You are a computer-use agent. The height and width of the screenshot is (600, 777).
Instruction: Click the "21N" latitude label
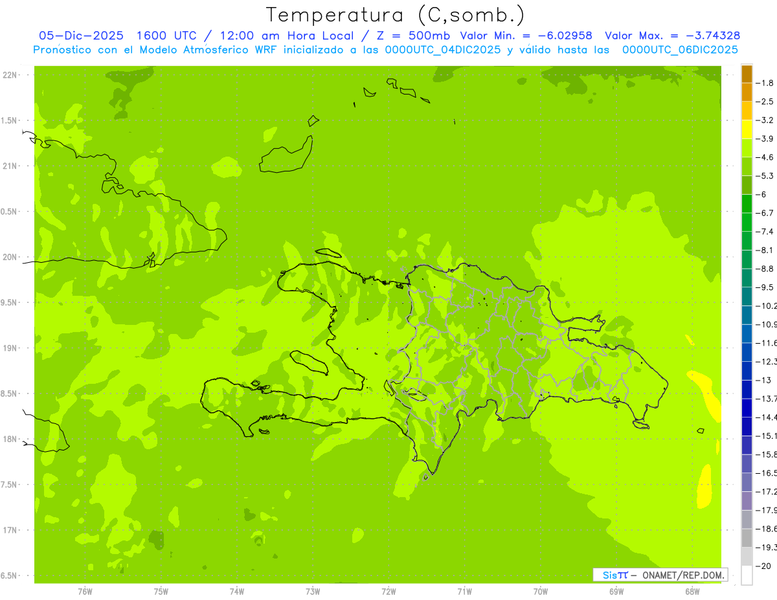tap(9, 166)
